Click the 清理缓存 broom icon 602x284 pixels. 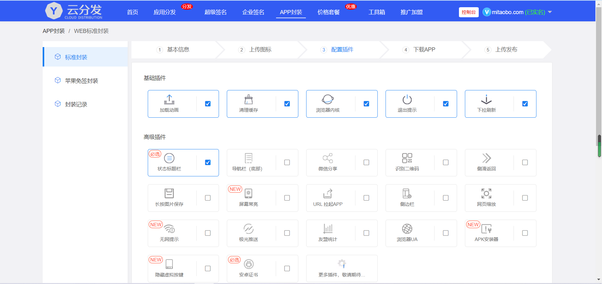tap(248, 99)
